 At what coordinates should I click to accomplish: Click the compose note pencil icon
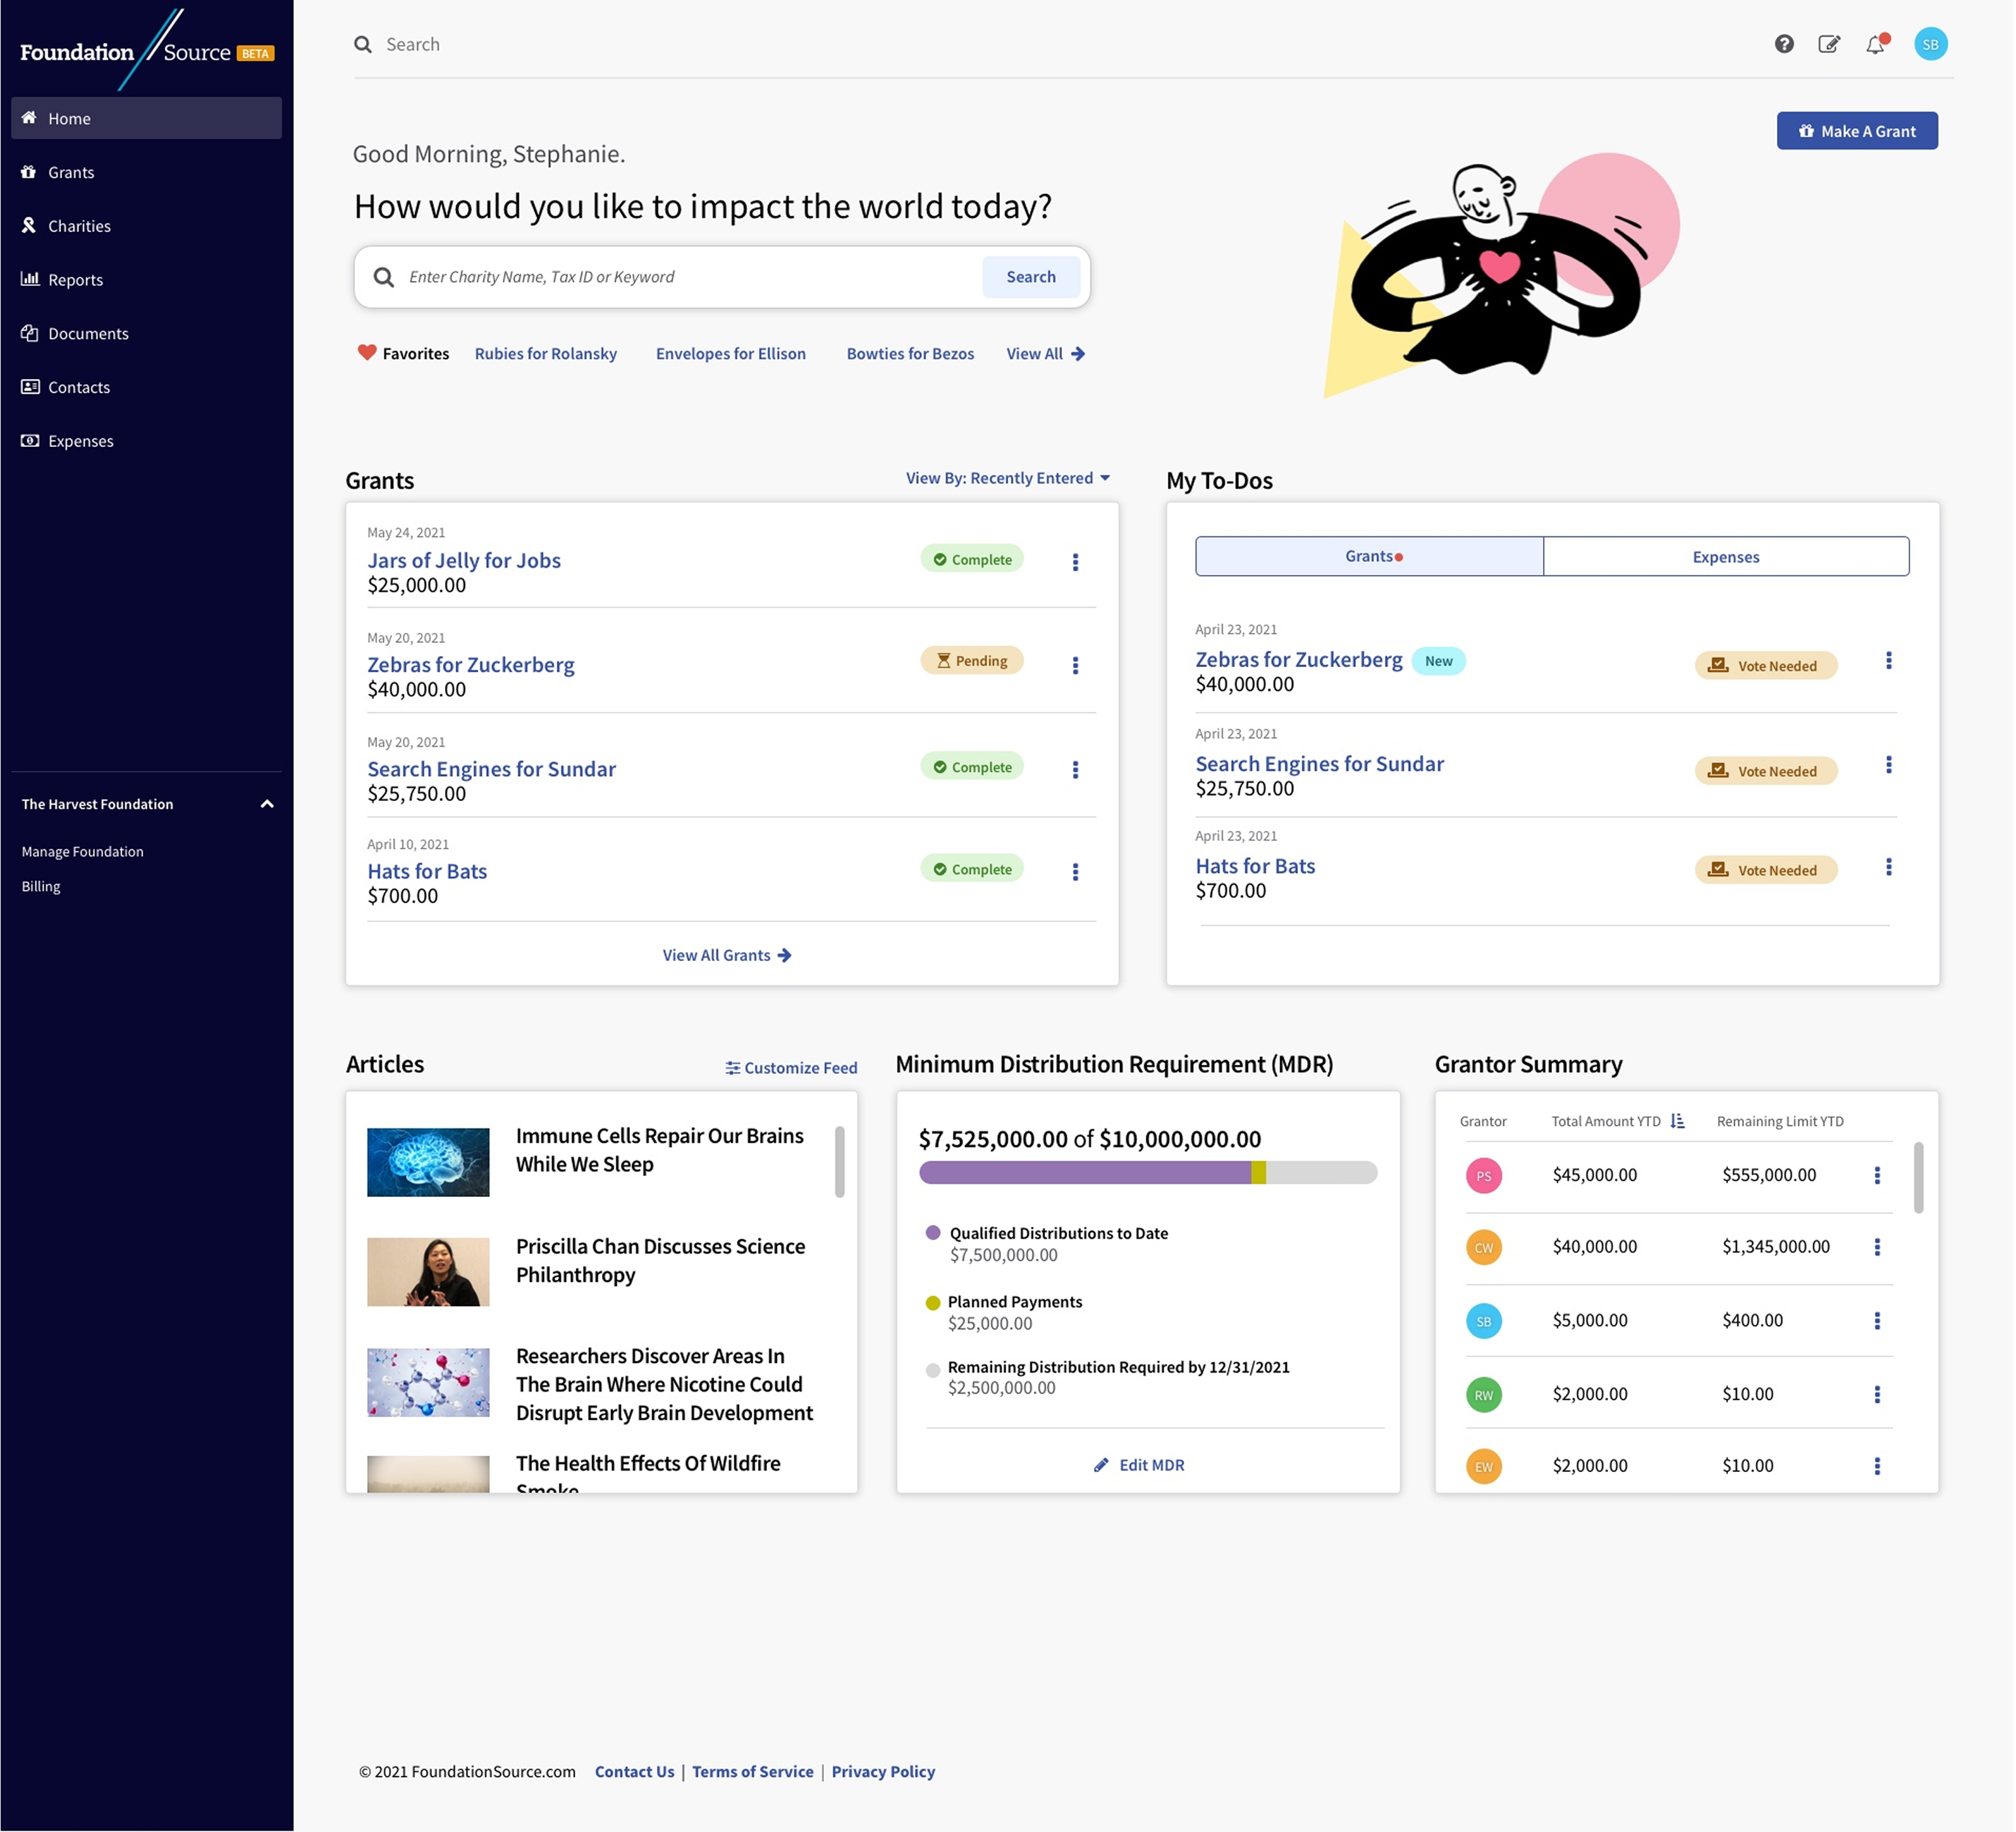click(x=1829, y=44)
